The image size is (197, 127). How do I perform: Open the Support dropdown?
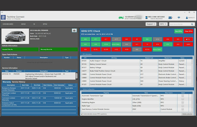pos(151,24)
